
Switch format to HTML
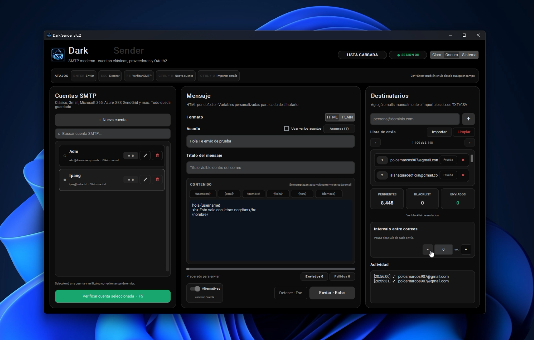coord(332,117)
